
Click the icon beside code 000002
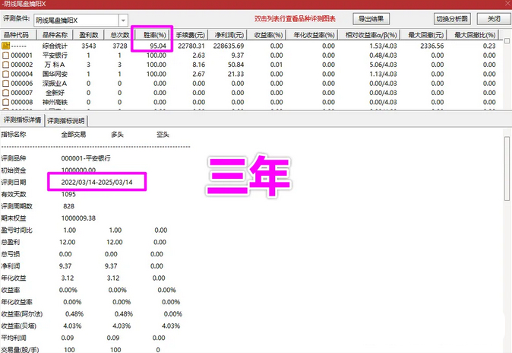[x=5, y=65]
